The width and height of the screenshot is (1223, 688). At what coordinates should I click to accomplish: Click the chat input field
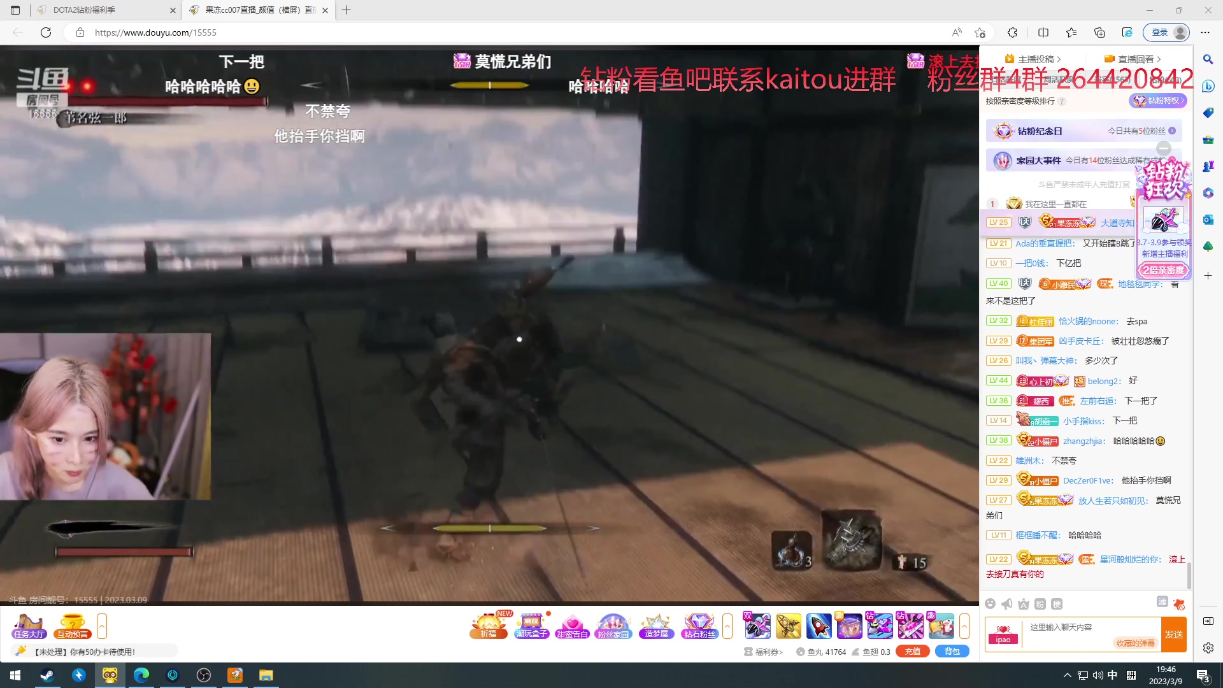pyautogui.click(x=1091, y=627)
